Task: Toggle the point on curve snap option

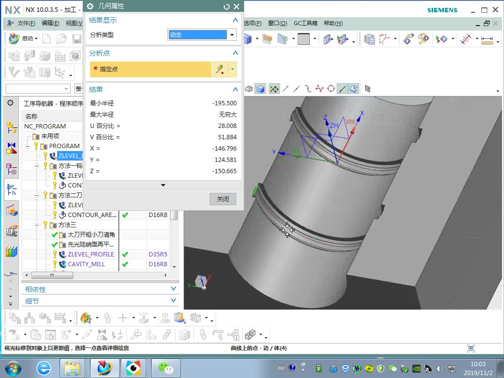Action: [x=342, y=89]
